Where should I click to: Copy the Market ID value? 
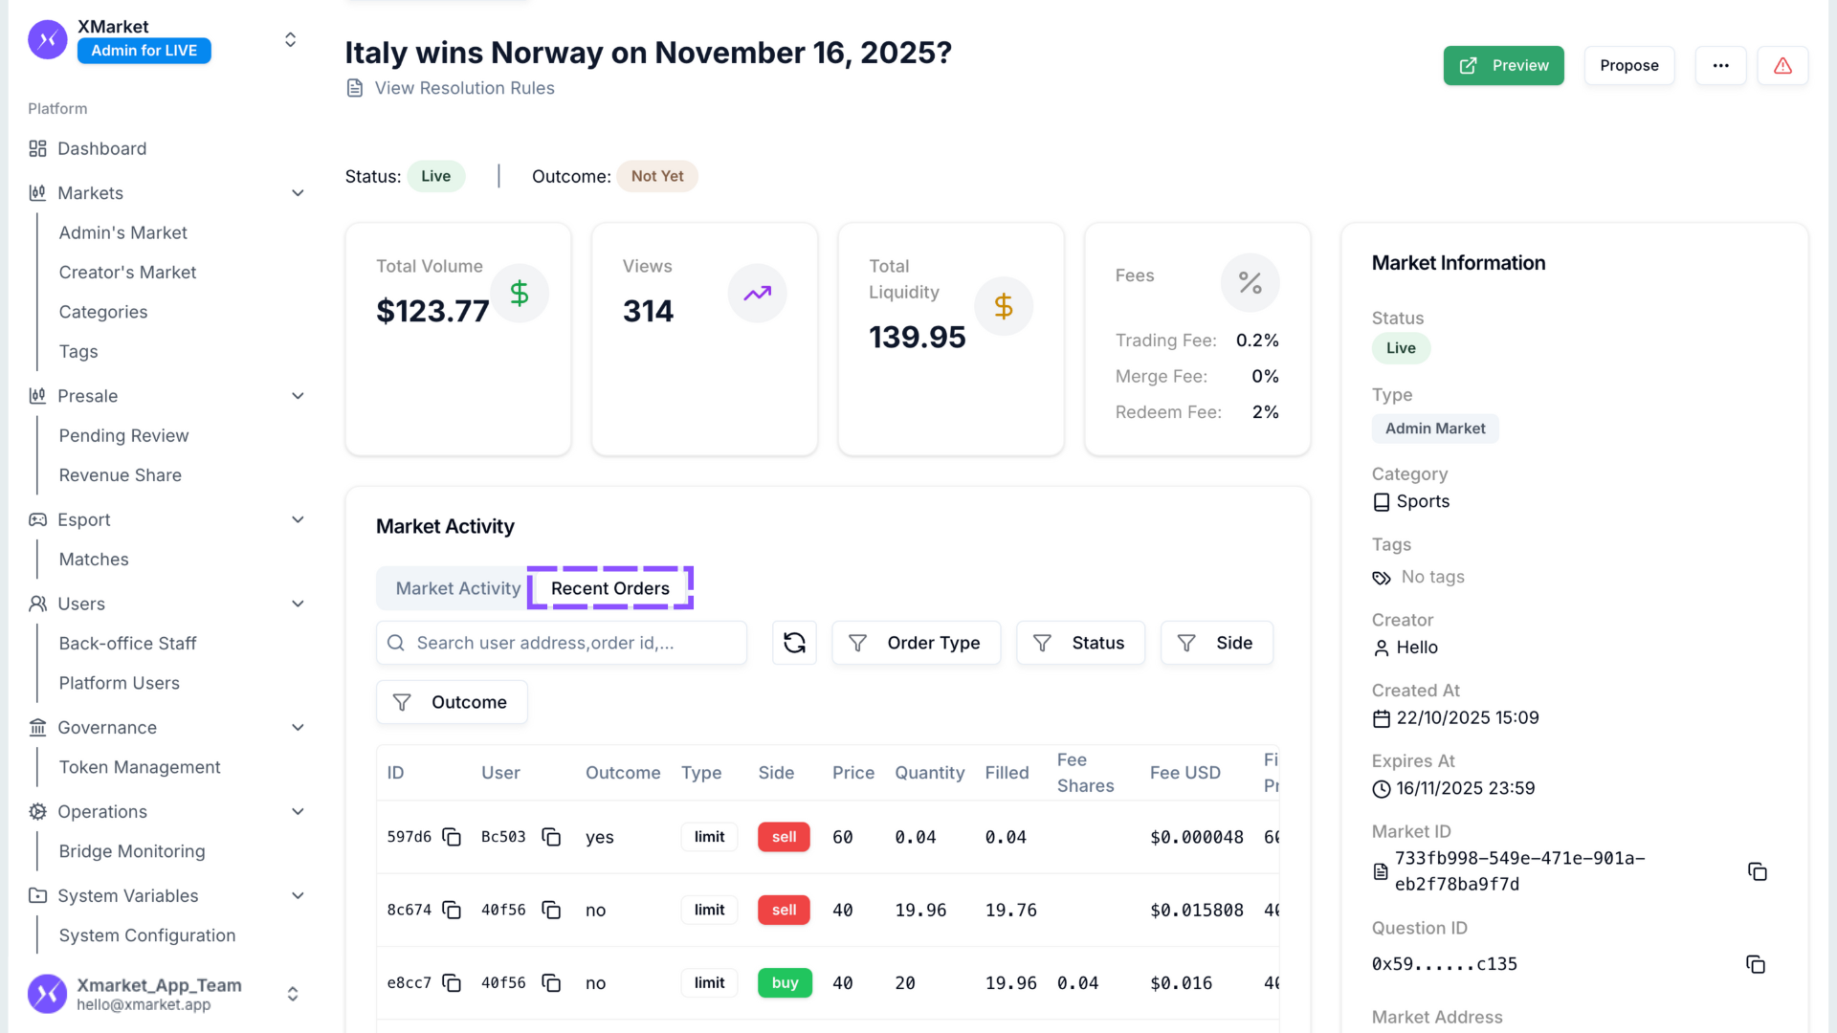[1757, 871]
